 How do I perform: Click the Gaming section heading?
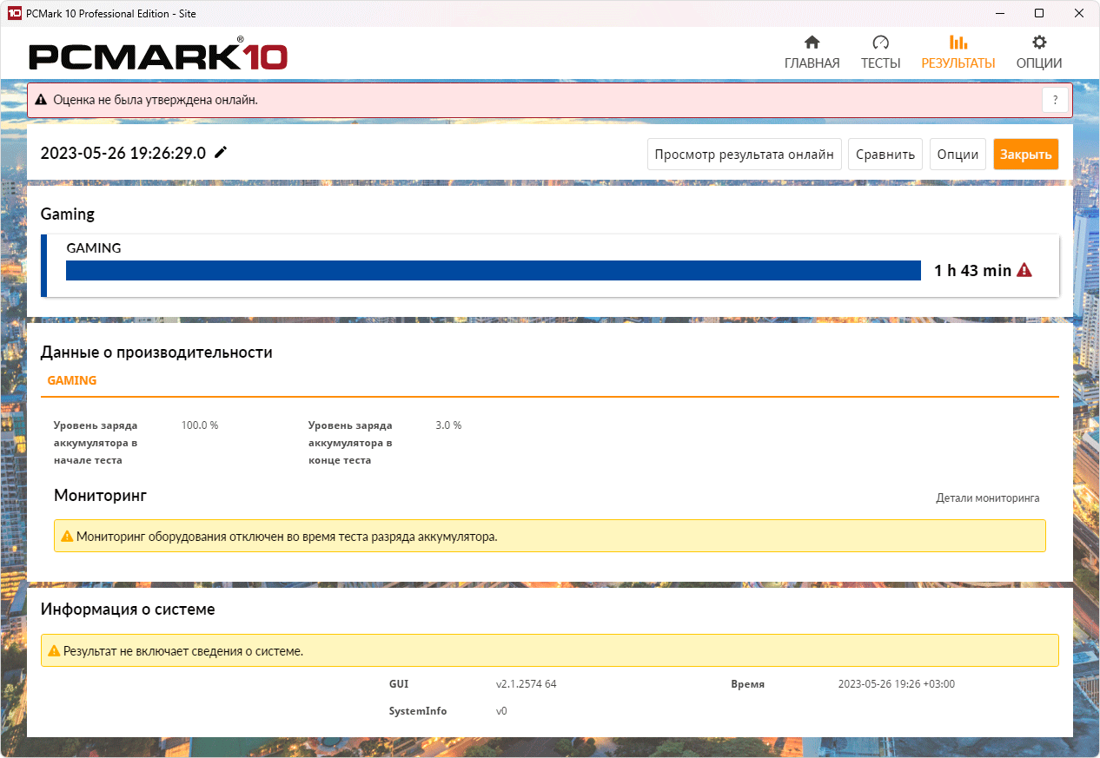[x=68, y=214]
